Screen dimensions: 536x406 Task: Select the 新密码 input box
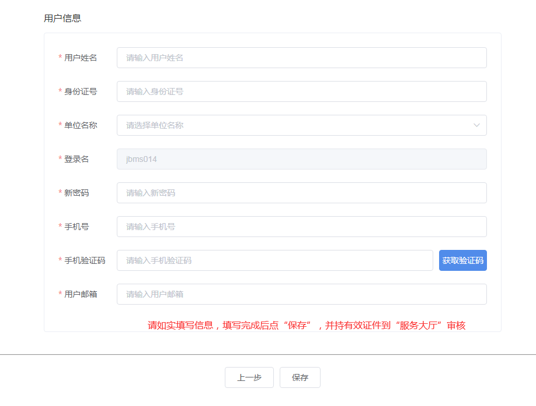pos(301,193)
